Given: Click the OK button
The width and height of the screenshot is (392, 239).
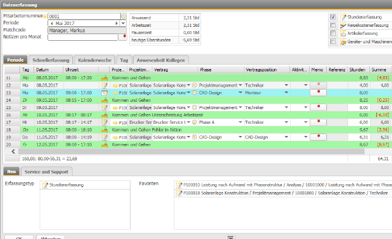Looking at the screenshot, I should pyautogui.click(x=19, y=237).
